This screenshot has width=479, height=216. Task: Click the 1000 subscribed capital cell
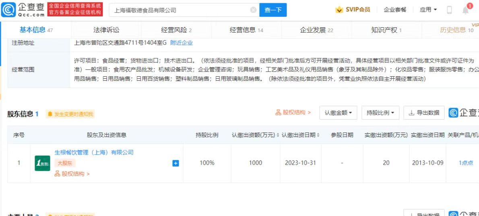[255, 163]
